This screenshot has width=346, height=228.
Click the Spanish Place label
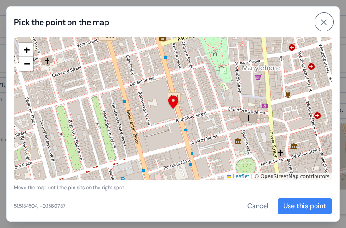click(246, 142)
